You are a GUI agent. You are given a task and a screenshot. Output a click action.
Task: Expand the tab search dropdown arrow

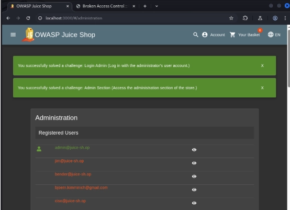click(157, 6)
